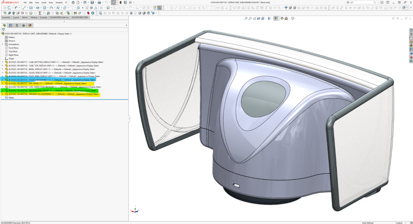Expand the GLASS, DISPLAY UNIT component

(x=3, y=73)
